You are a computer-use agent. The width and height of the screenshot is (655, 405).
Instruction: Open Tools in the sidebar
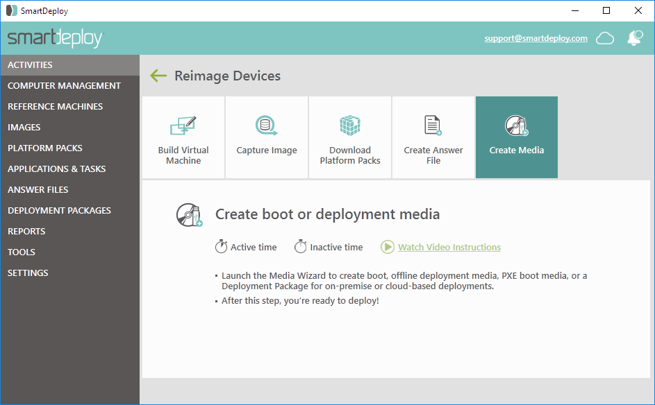pyautogui.click(x=69, y=252)
